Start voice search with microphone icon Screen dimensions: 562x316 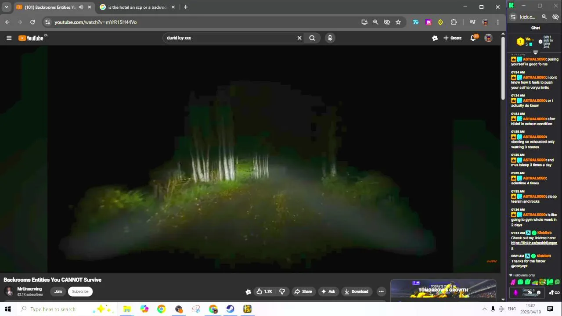(330, 38)
